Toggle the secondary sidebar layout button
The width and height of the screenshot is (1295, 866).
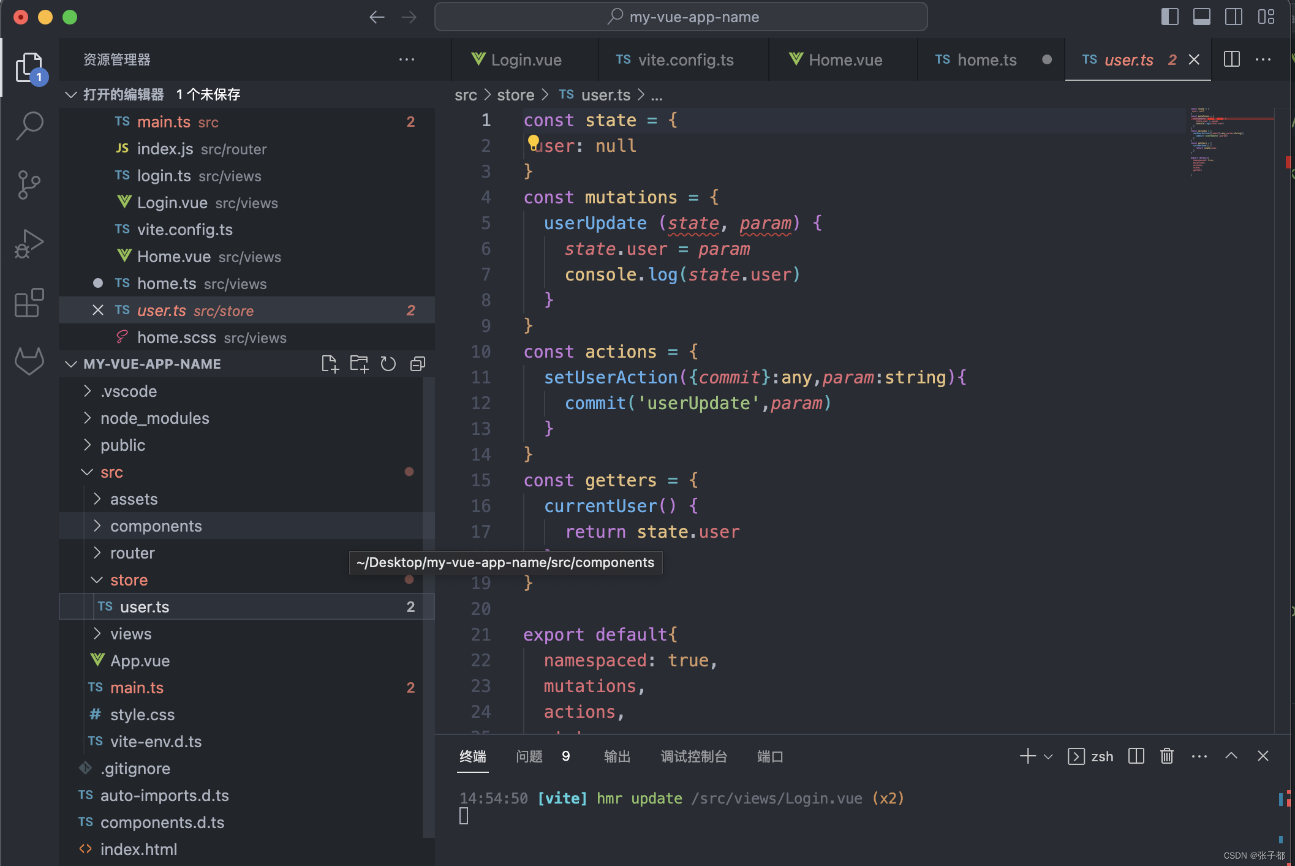[1233, 17]
